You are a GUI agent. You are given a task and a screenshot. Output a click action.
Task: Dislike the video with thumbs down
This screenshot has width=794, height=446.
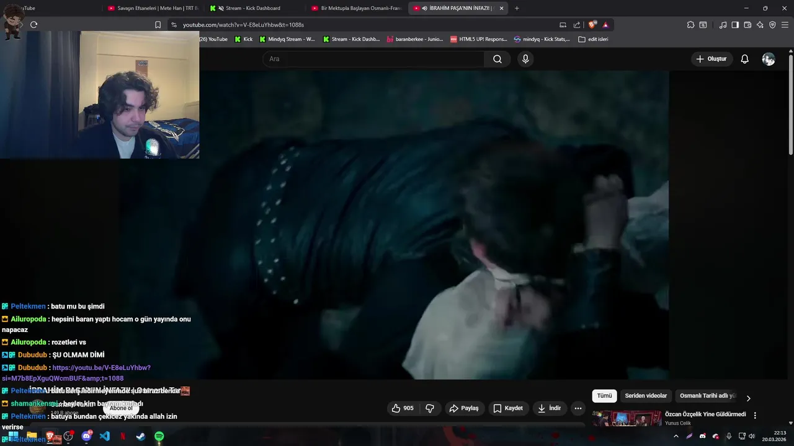coord(429,408)
